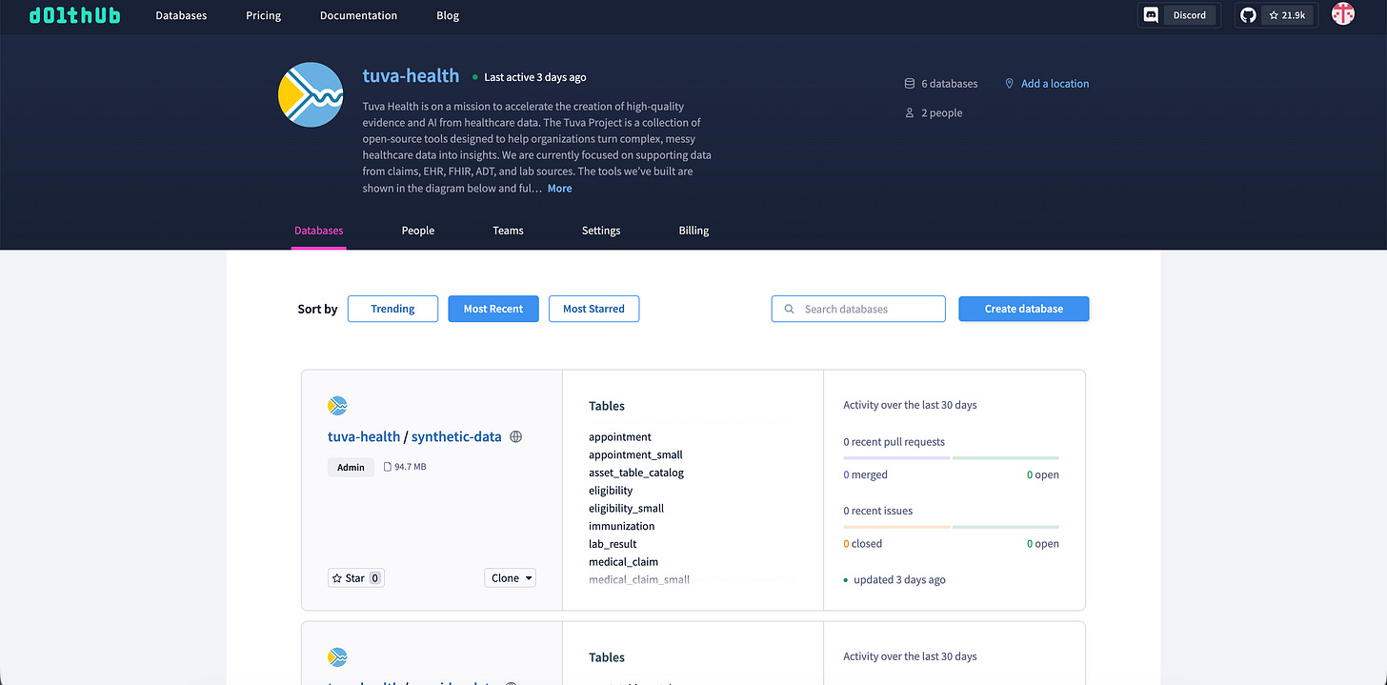1387x685 pixels.
Task: Click the Last active 3 days ago status
Action: point(535,77)
